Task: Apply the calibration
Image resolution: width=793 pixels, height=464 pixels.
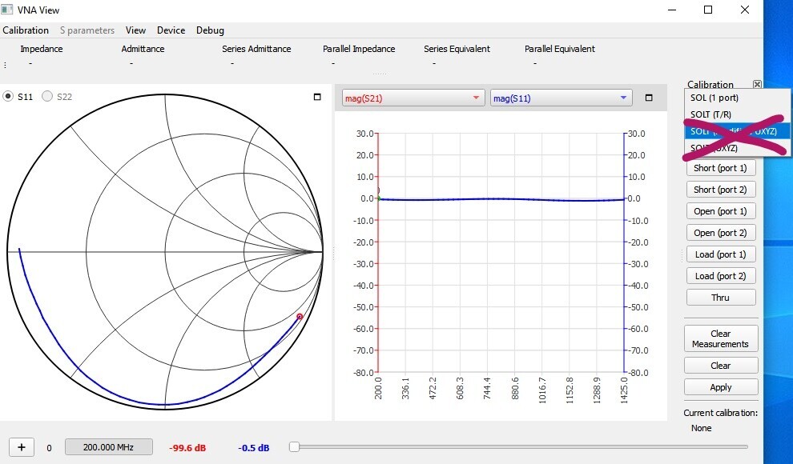Action: pyautogui.click(x=721, y=387)
